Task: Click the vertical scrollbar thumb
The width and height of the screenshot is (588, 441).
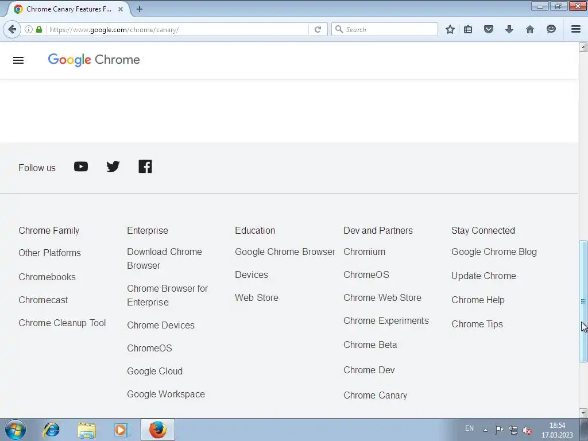Action: (583, 301)
